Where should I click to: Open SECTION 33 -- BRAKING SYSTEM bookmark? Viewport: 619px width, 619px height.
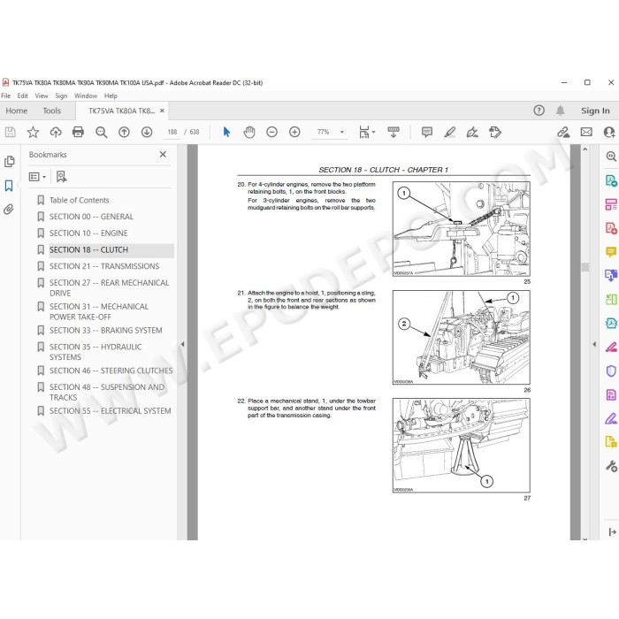[106, 331]
